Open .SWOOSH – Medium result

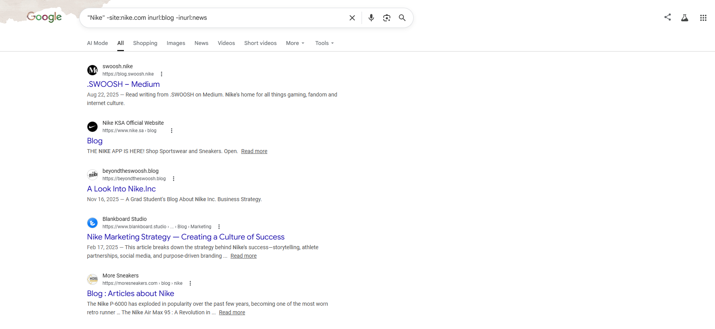tap(124, 84)
